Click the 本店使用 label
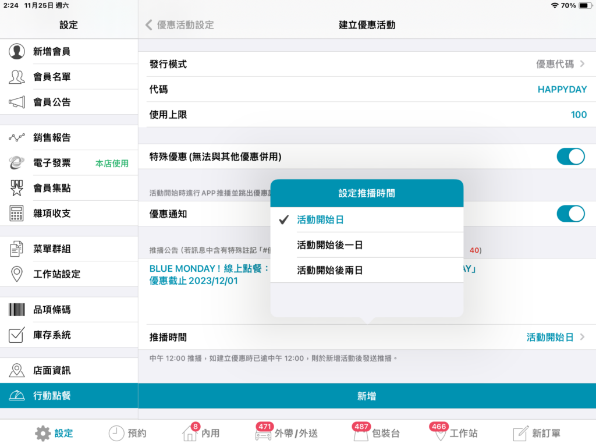Viewport: 596px width, 447px height. 112,164
